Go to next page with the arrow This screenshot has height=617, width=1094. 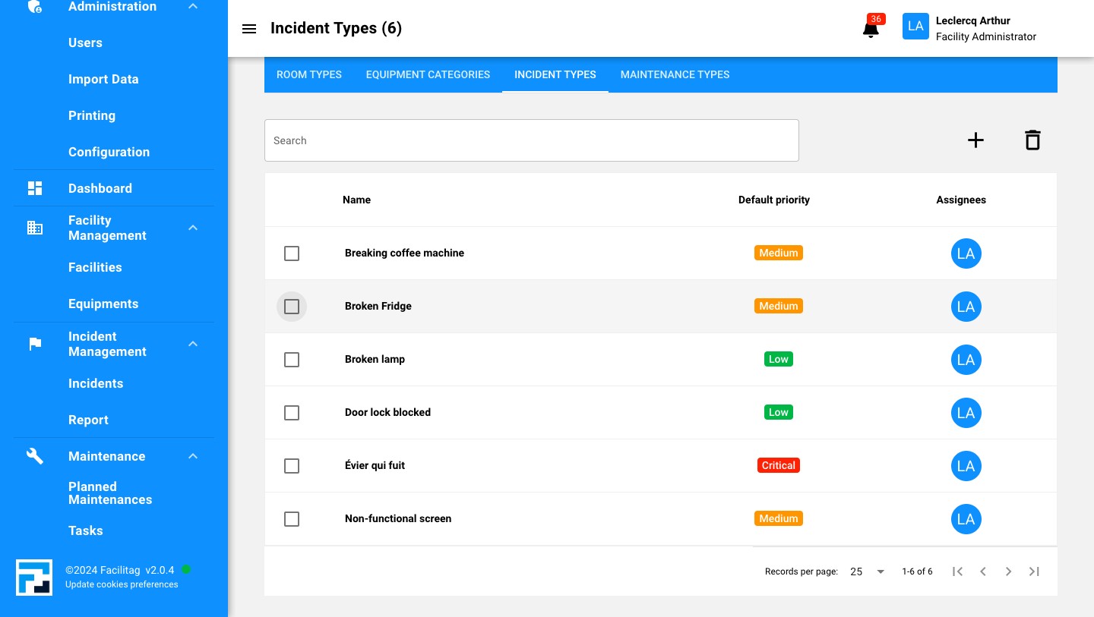coord(1009,571)
